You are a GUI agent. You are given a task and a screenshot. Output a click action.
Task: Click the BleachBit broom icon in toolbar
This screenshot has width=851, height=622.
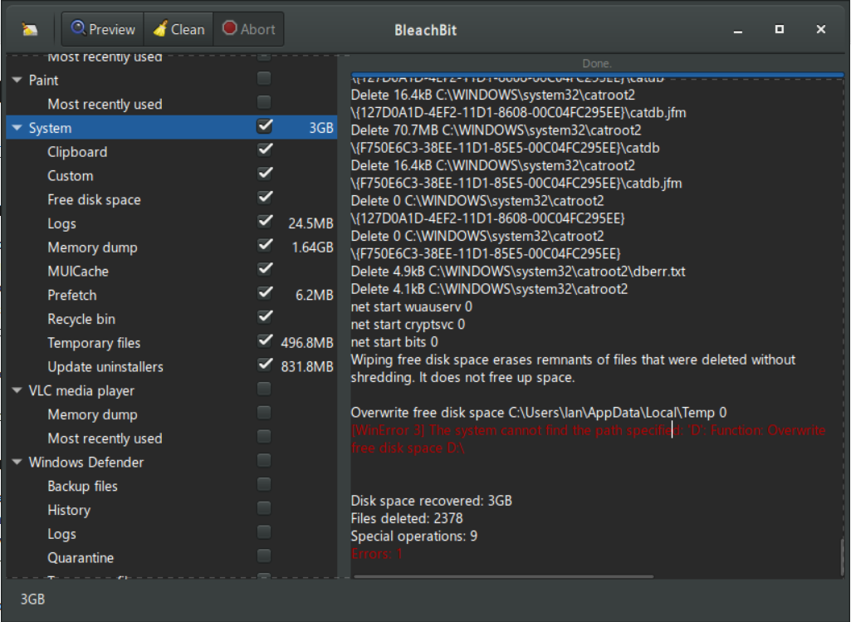[29, 28]
